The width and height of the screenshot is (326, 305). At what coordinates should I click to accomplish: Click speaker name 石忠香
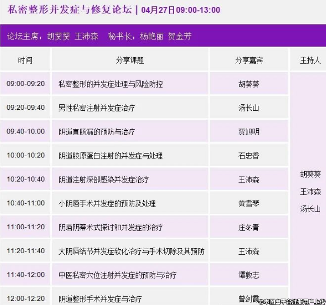click(249, 156)
